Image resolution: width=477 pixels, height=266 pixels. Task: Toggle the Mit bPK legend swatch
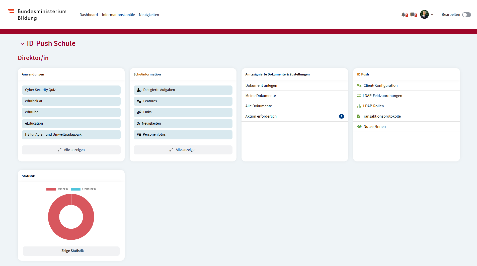(51, 189)
